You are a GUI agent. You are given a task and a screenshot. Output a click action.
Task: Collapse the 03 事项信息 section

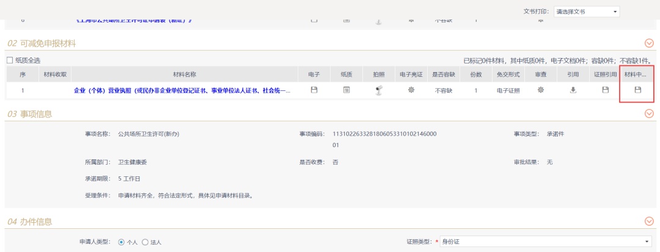click(649, 113)
